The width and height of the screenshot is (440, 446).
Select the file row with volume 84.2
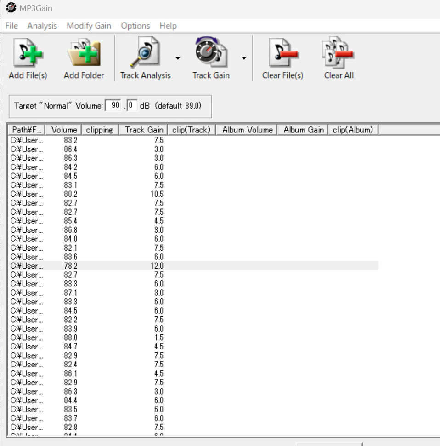pos(194,167)
